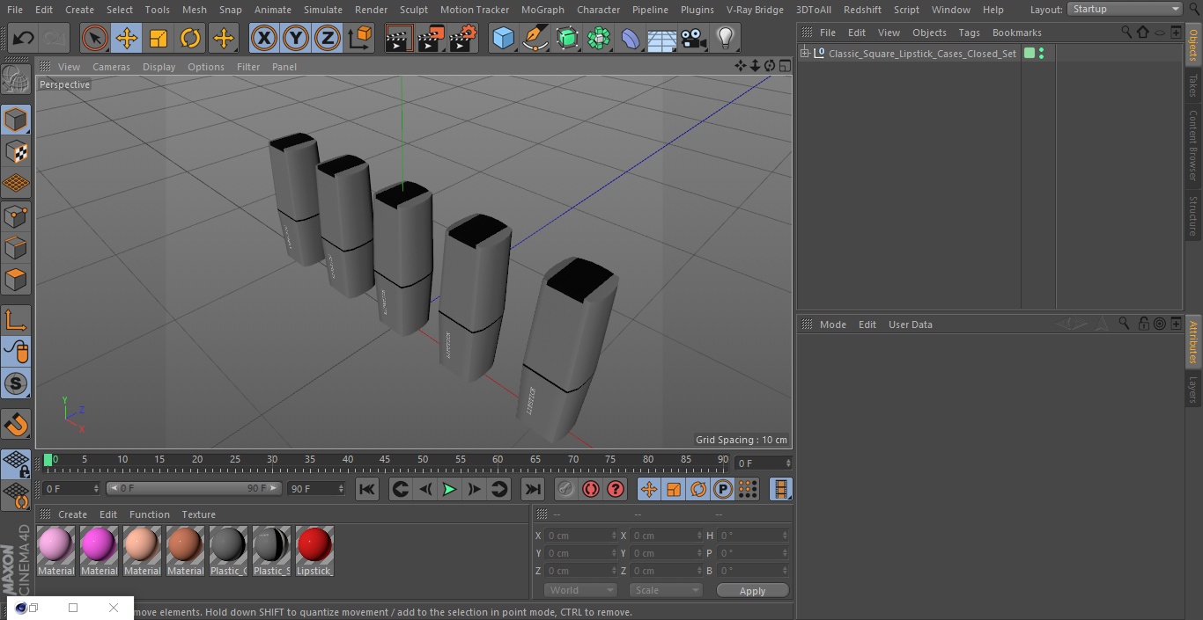Open the MoGraph menu

point(542,10)
